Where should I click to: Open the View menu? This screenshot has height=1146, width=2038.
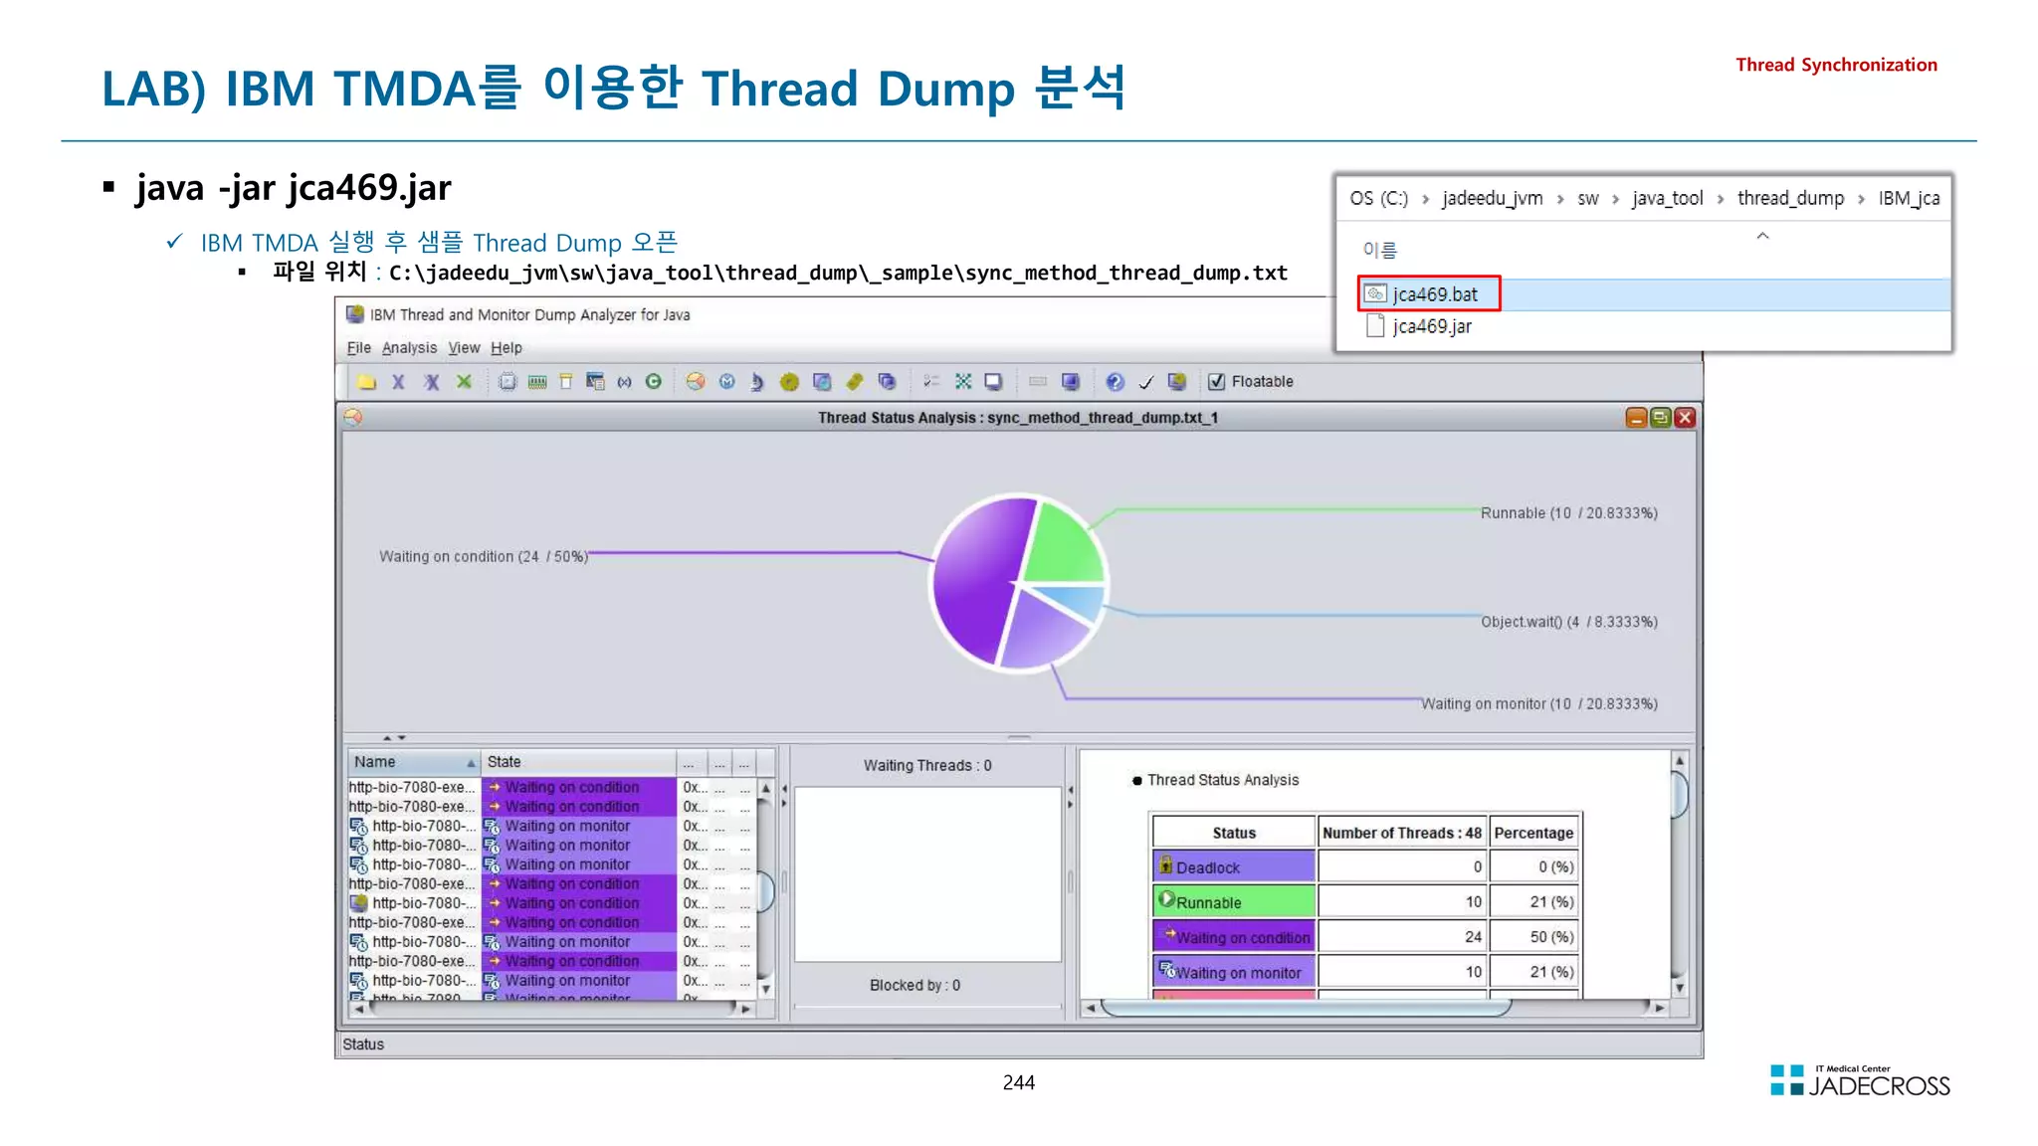(464, 348)
